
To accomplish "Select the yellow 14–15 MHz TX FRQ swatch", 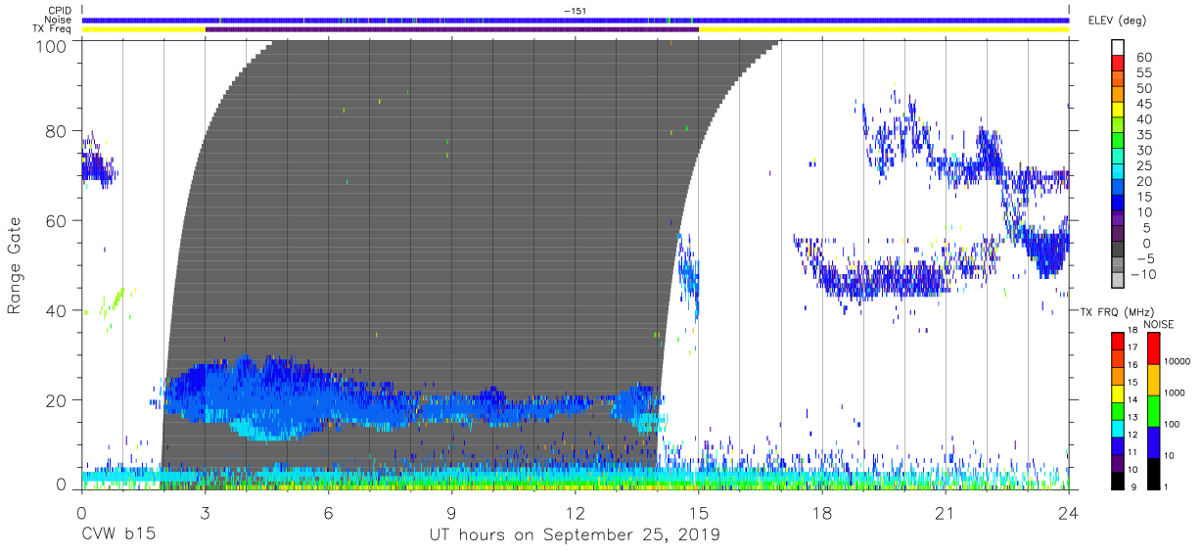I will click(x=1117, y=393).
